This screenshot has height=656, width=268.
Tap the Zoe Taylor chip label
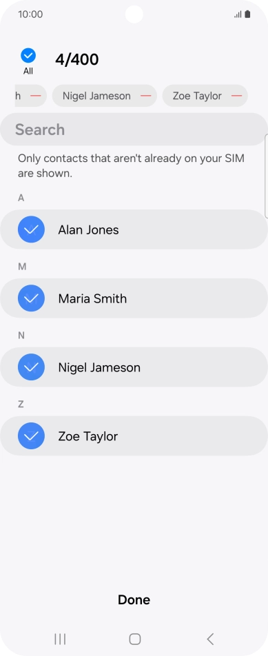tap(197, 96)
